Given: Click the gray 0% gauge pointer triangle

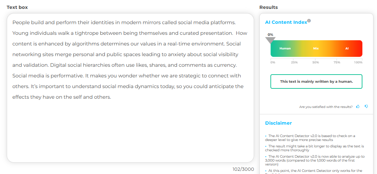Looking at the screenshot, I should pos(270,40).
